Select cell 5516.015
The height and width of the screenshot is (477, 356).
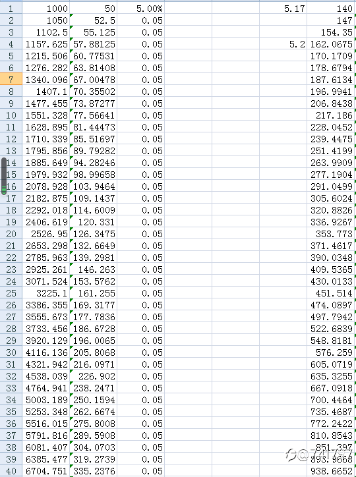[x=46, y=424]
